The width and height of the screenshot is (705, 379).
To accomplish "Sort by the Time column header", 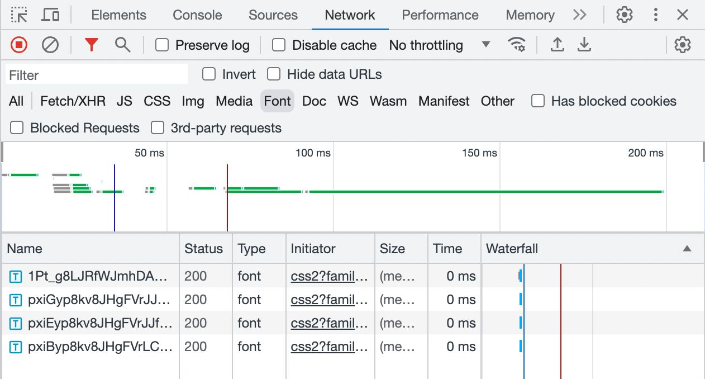I will coord(454,249).
